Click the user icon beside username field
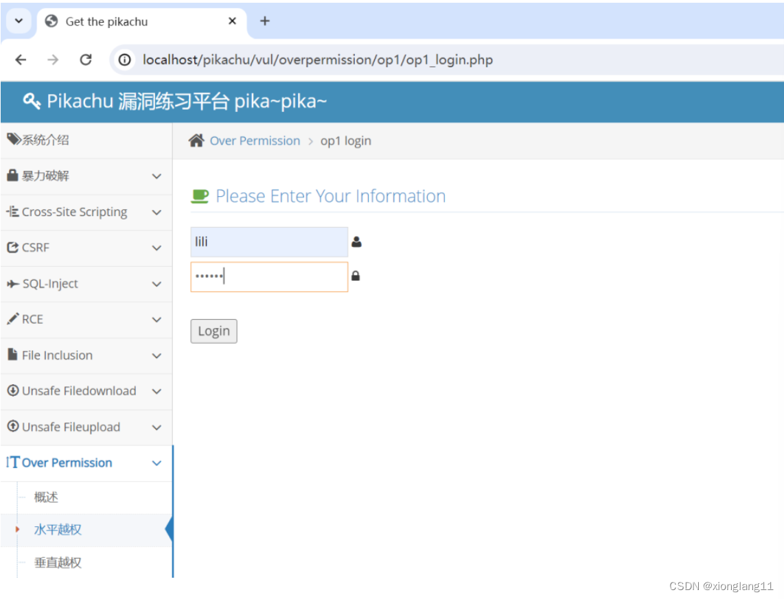The width and height of the screenshot is (784, 599). pos(356,242)
